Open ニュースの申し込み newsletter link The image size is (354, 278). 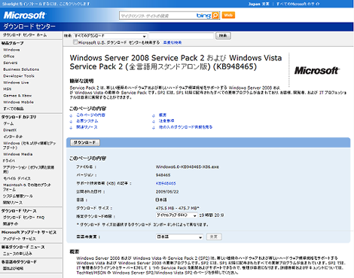point(17,254)
